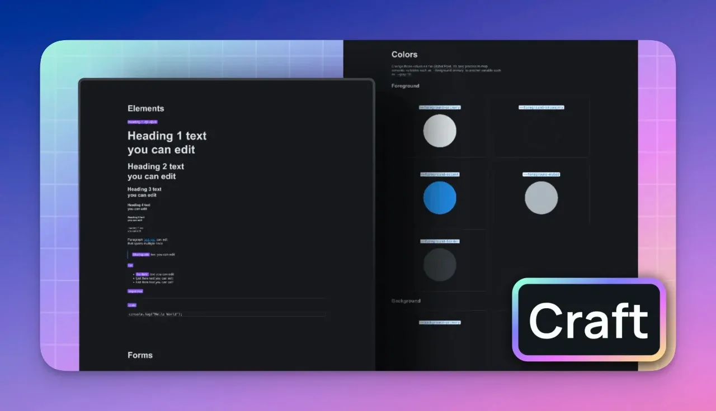
Task: Click the "Forms" section heading
Action: point(140,355)
